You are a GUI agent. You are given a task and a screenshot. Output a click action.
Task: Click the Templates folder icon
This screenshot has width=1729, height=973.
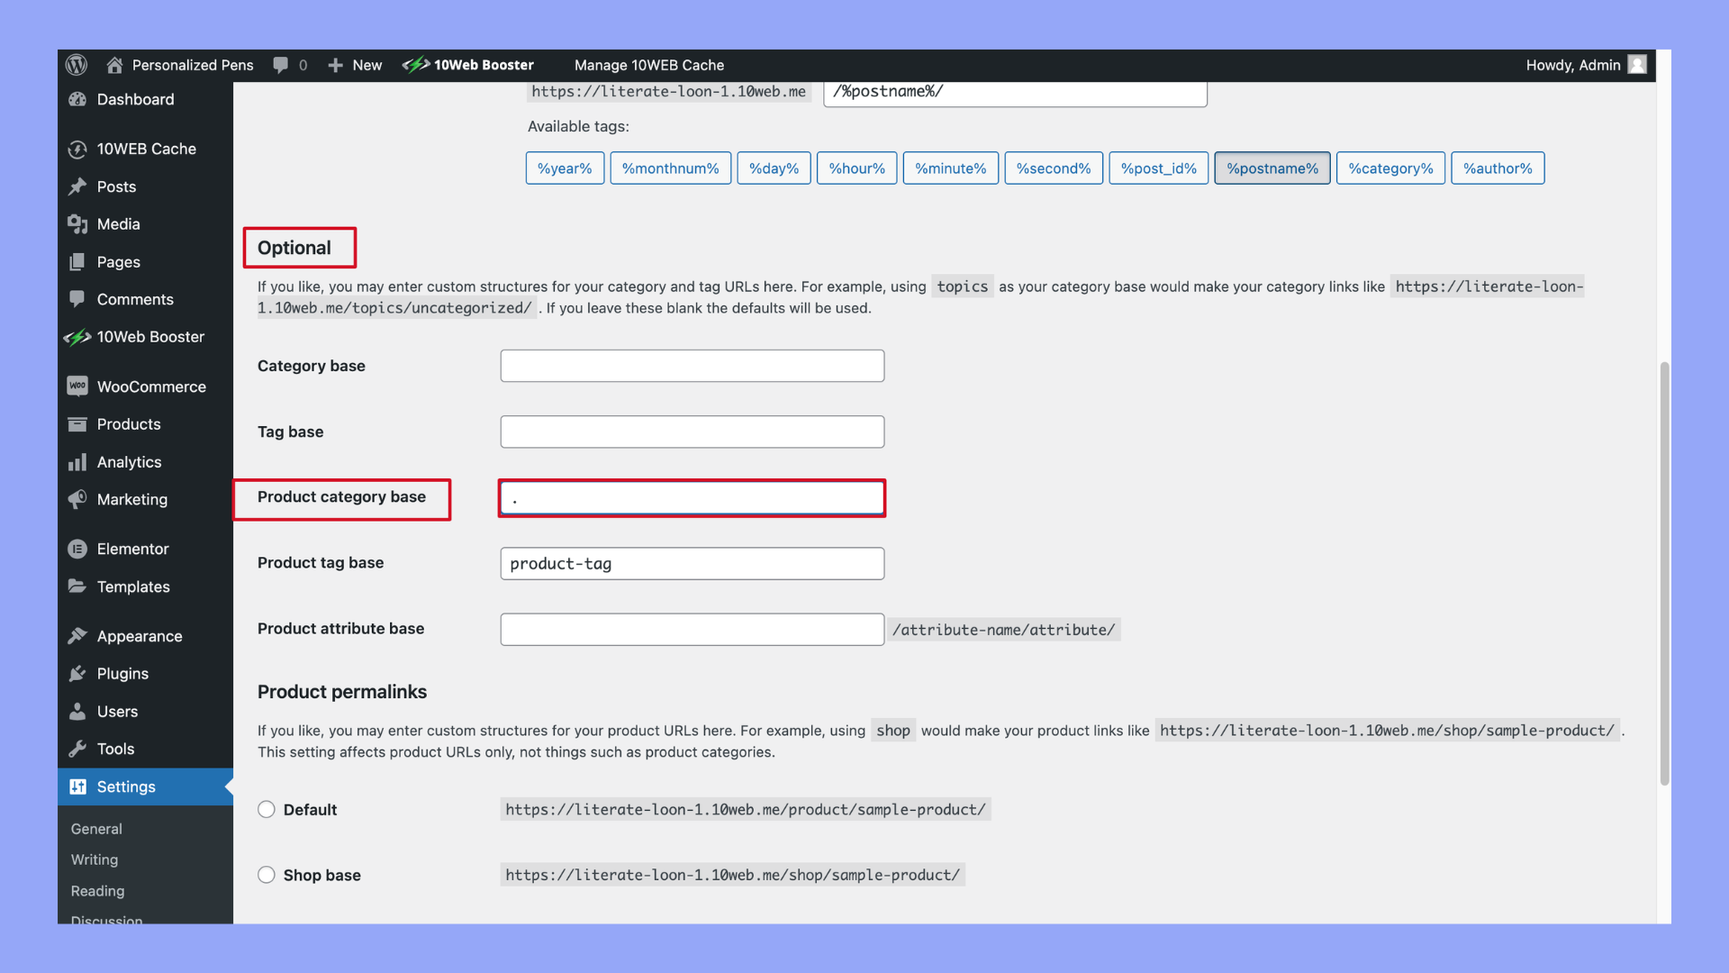(77, 587)
